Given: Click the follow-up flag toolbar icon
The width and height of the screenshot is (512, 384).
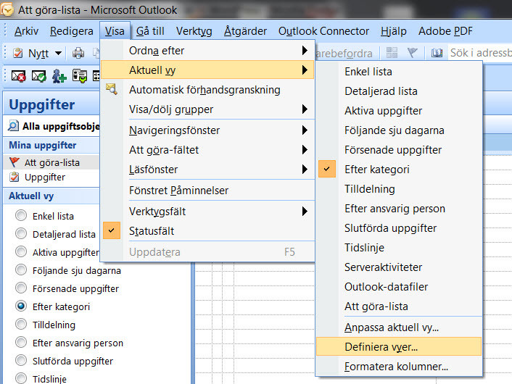Looking at the screenshot, I should coord(412,53).
